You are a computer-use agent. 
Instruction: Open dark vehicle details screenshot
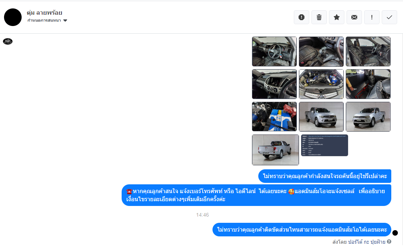click(x=324, y=145)
